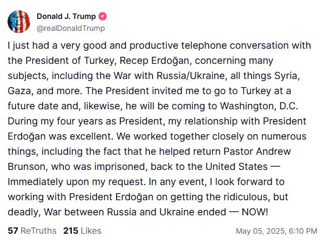This screenshot has width=325, height=244.
Task: View the 57 ReTruths list
Action: [32, 231]
